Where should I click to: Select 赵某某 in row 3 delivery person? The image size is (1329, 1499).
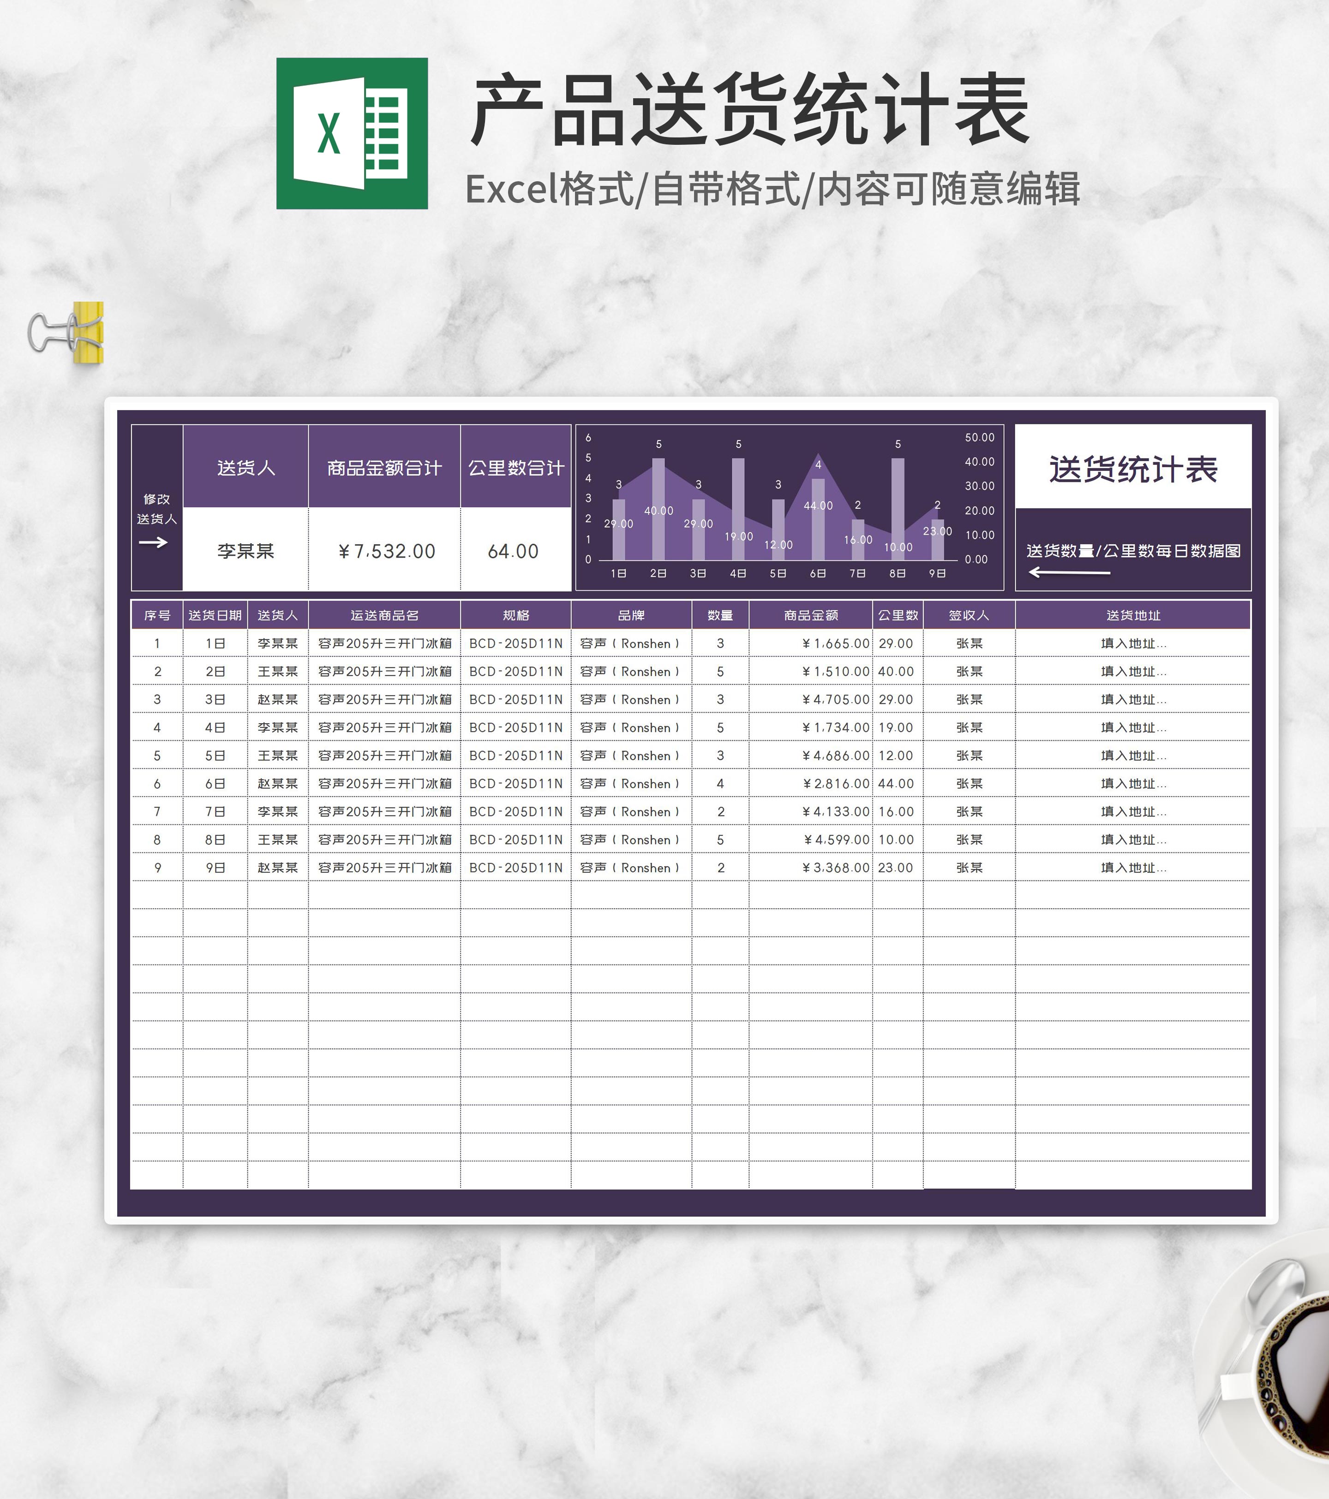point(277,700)
